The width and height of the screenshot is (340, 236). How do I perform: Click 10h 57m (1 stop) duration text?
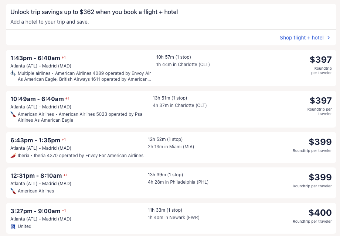[173, 57]
